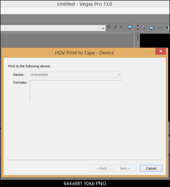Click the 'Formats:' label text
This screenshot has width=170, height=187.
click(x=20, y=83)
